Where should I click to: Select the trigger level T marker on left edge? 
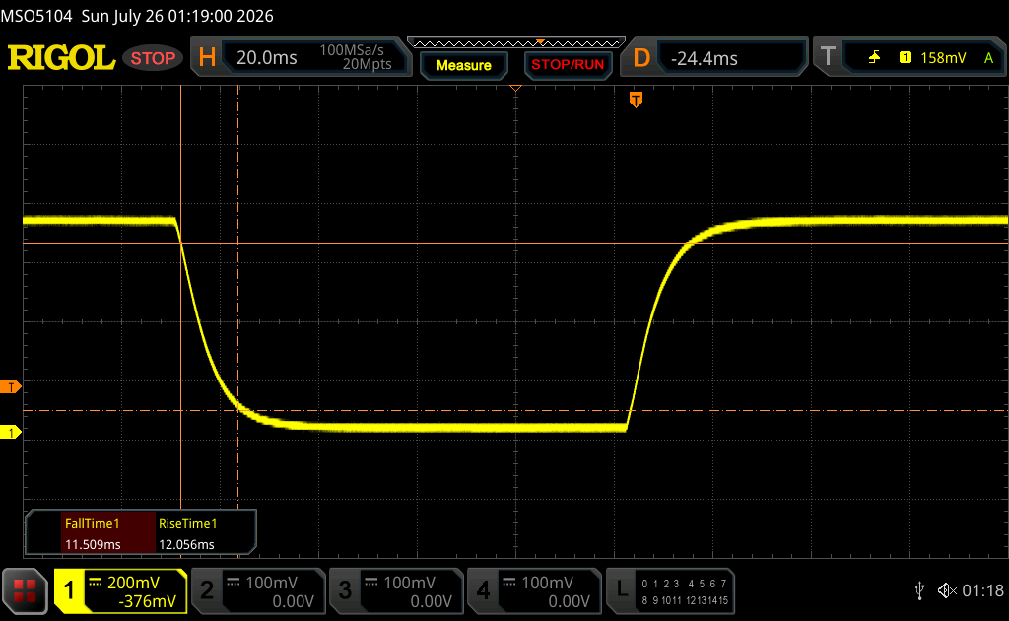tap(10, 386)
